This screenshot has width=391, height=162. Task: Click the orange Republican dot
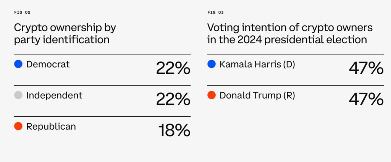(x=18, y=126)
